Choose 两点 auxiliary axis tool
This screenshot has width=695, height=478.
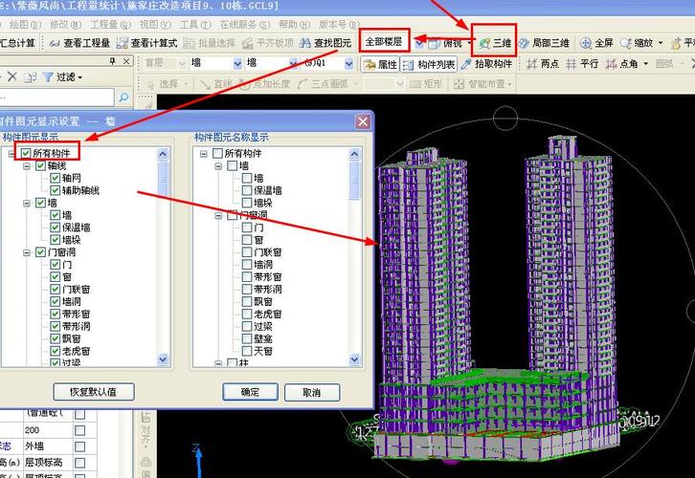pos(542,64)
